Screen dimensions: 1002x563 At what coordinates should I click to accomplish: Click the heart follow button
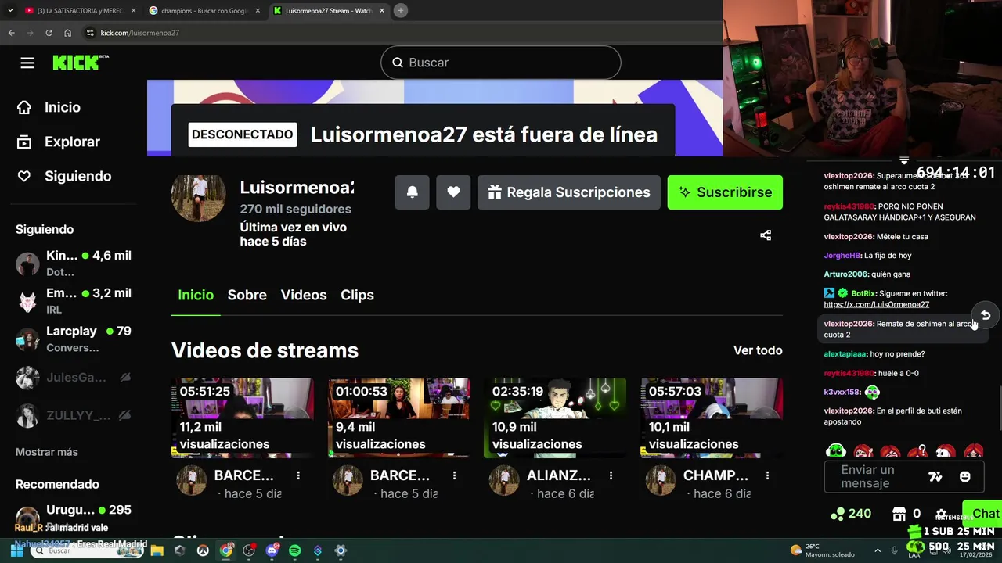[x=453, y=192]
